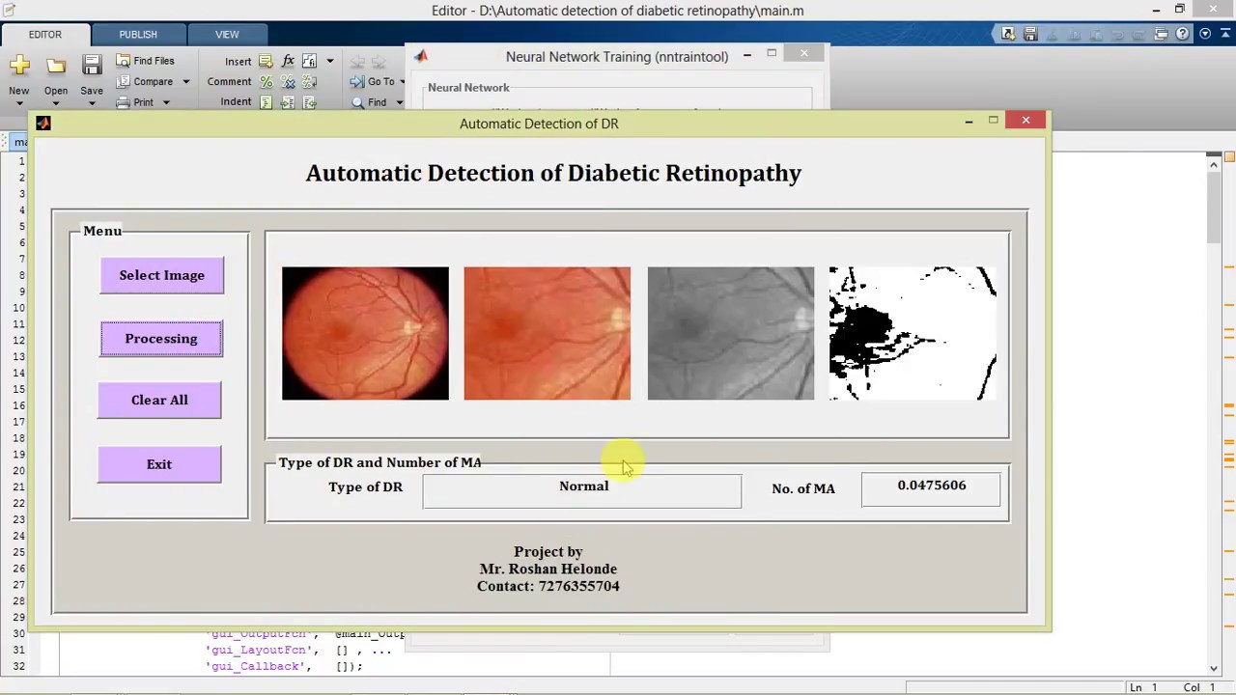Click the 'gui_Callback' code line in editor
This screenshot has height=695, width=1236.
pyautogui.click(x=286, y=666)
